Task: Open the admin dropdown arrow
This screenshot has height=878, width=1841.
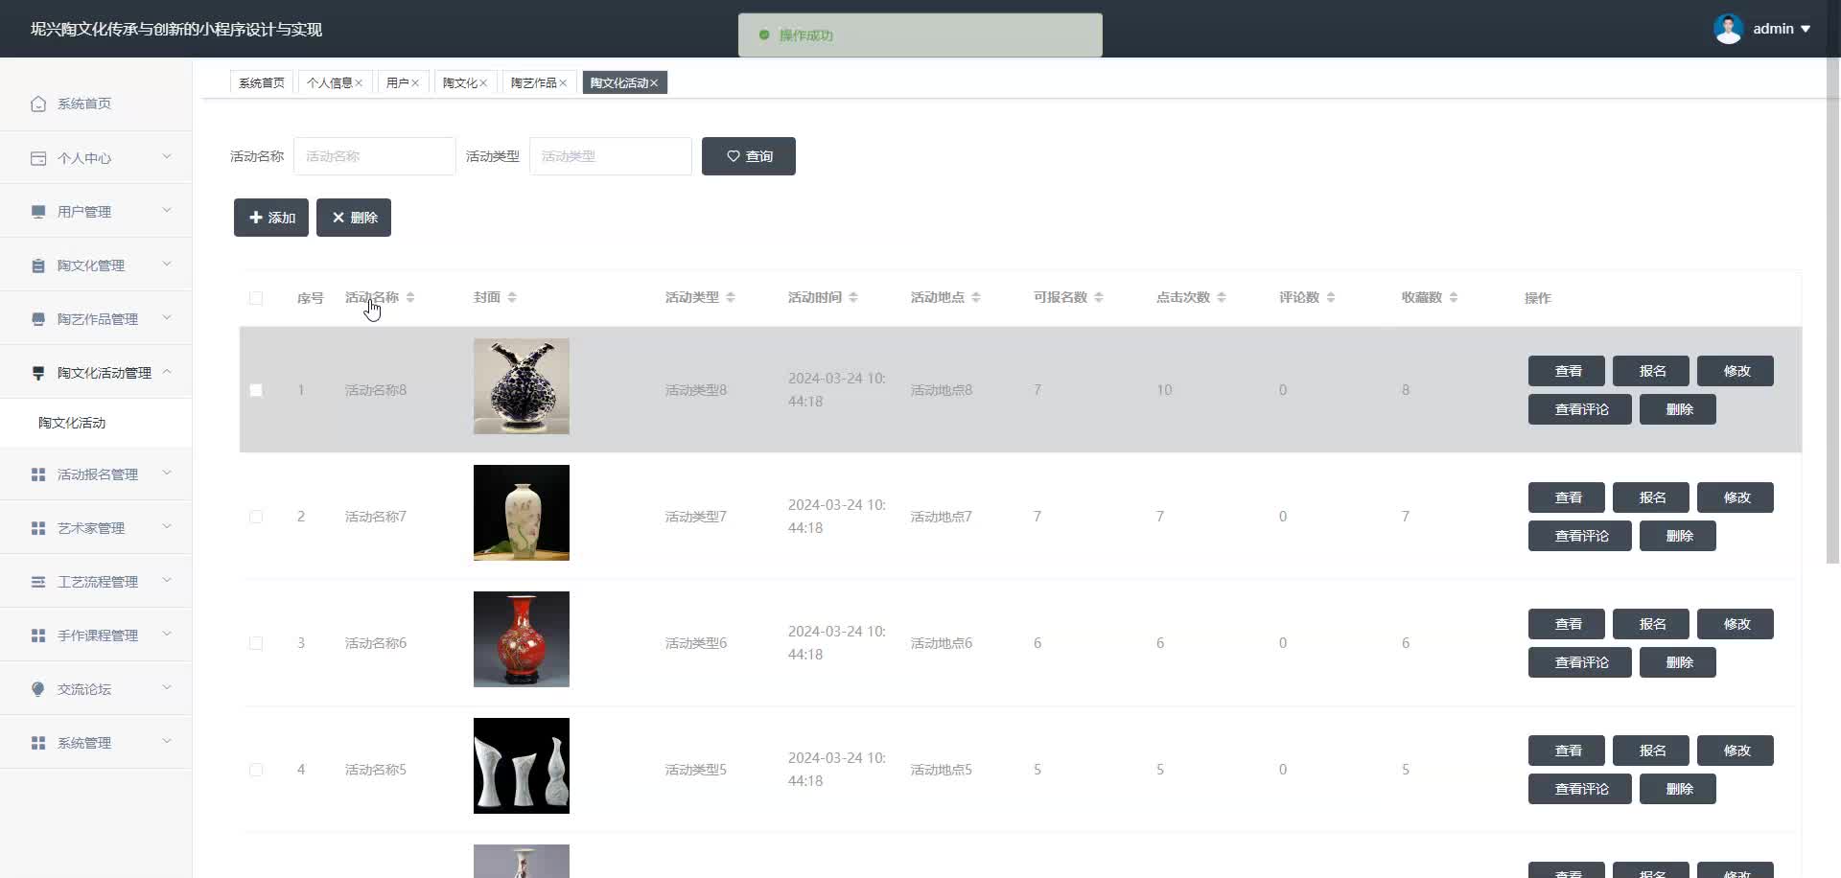Action: pyautogui.click(x=1806, y=29)
